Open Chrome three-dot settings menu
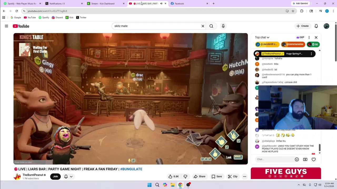Image resolution: width=337 pixels, height=189 pixels. (x=333, y=11)
